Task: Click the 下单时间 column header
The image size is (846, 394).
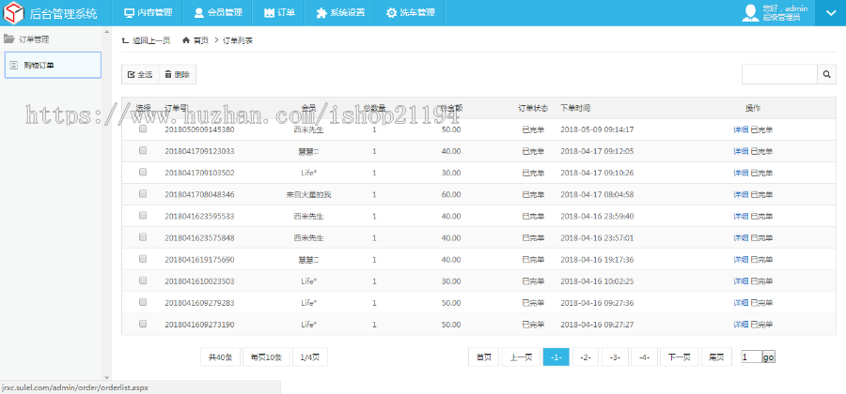Action: [575, 108]
